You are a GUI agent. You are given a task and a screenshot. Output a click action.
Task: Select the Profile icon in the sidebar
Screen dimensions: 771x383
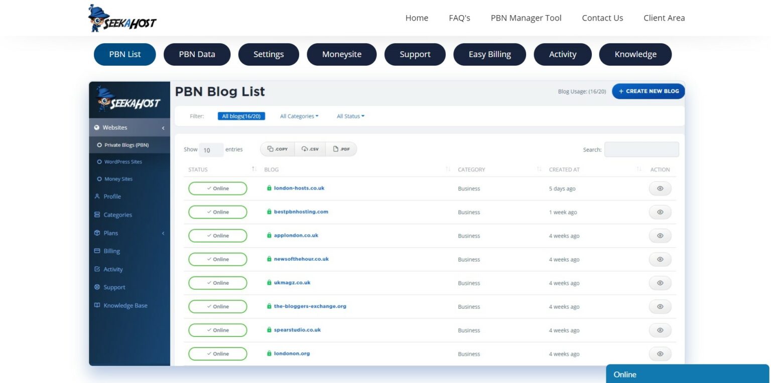(97, 196)
